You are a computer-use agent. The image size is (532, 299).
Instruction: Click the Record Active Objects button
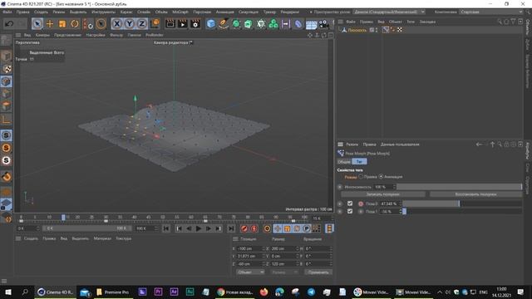[x=244, y=228]
